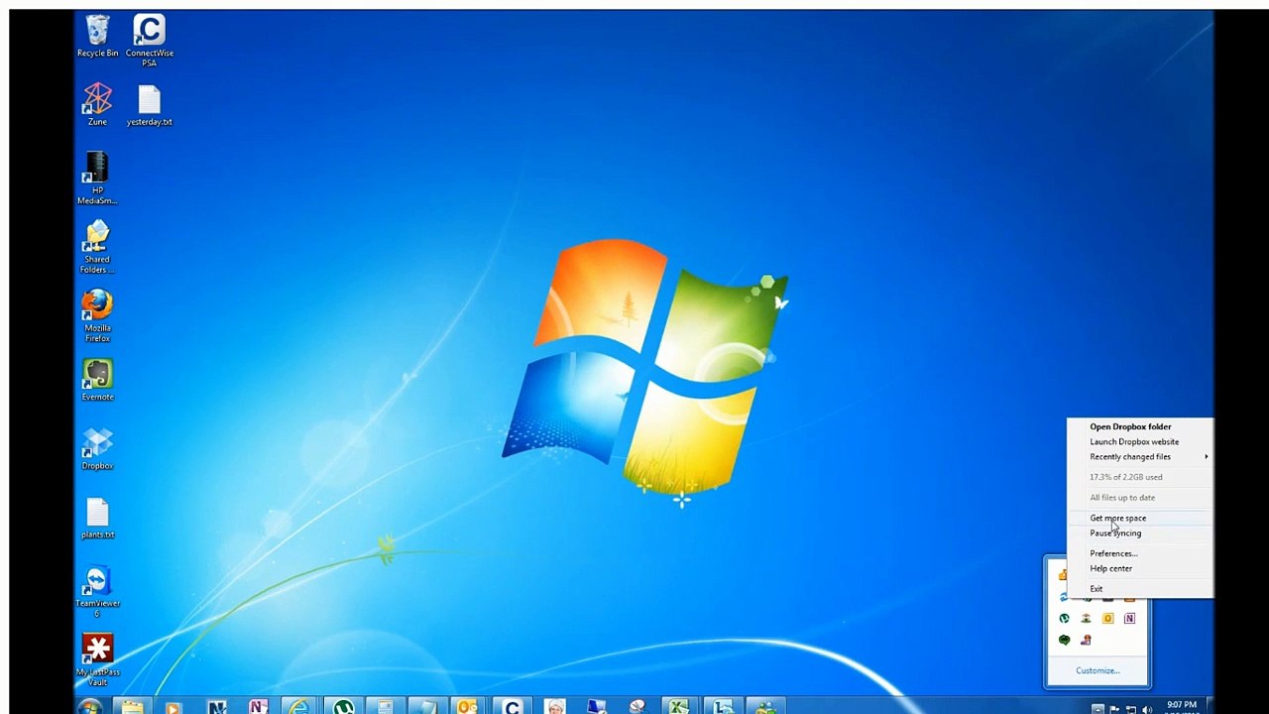
Task: Select the Dropbox desktop shortcut
Action: point(97,448)
